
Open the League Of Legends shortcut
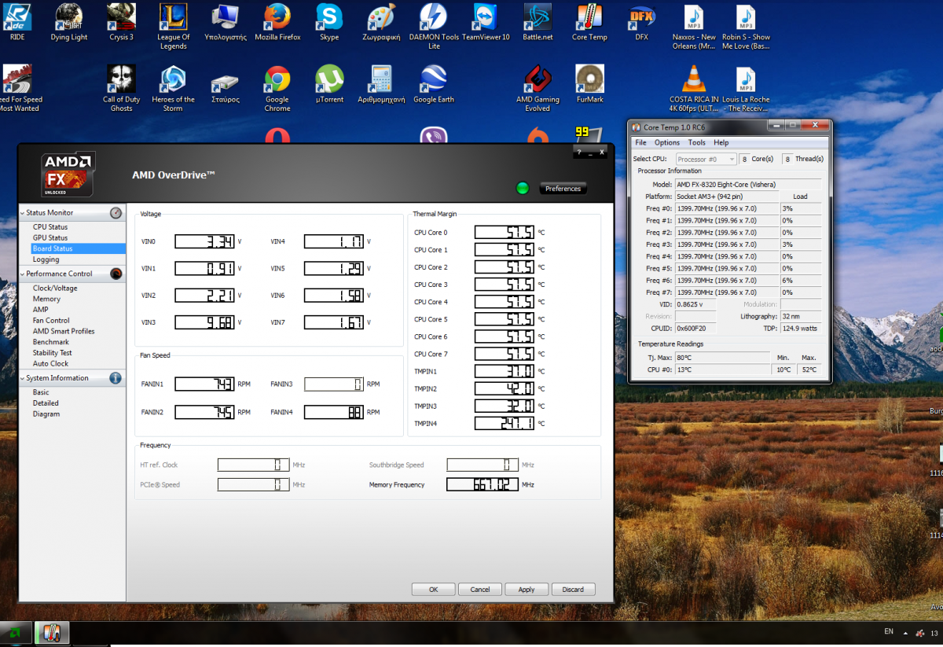click(x=173, y=26)
